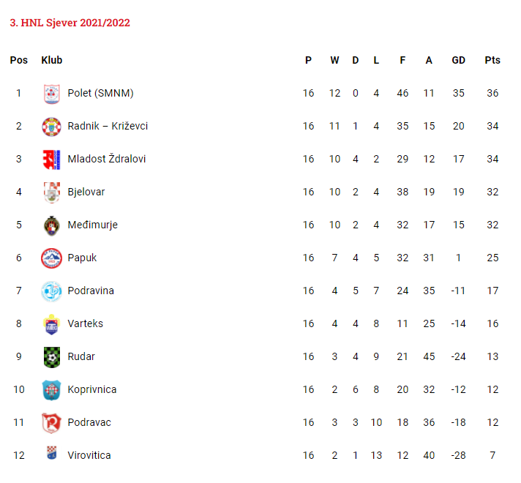Click the Polet (SMNM) club crest
Screen dimensions: 521x483
click(x=51, y=94)
